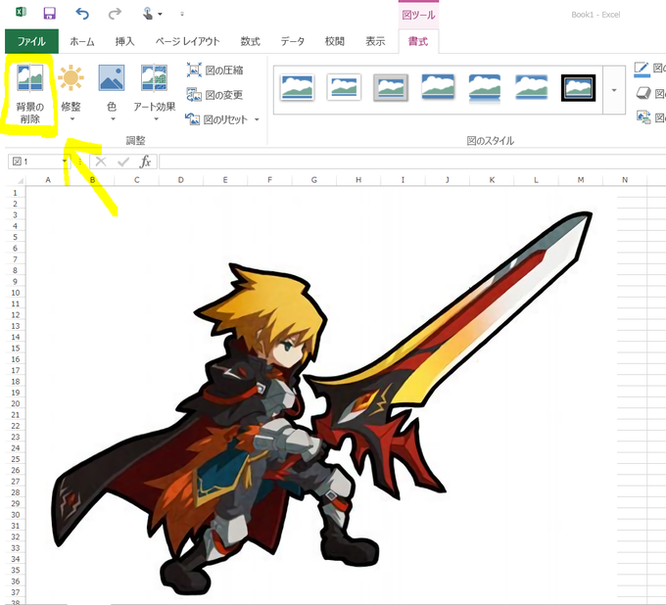
Task: Click the insert function fx button
Action: click(146, 162)
